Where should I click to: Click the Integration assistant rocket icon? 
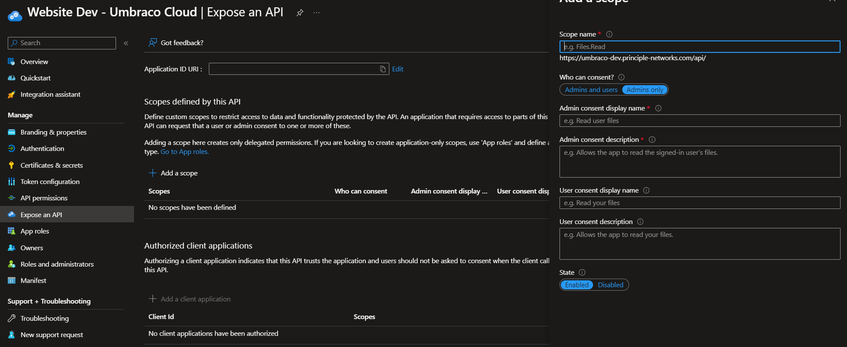coord(12,95)
